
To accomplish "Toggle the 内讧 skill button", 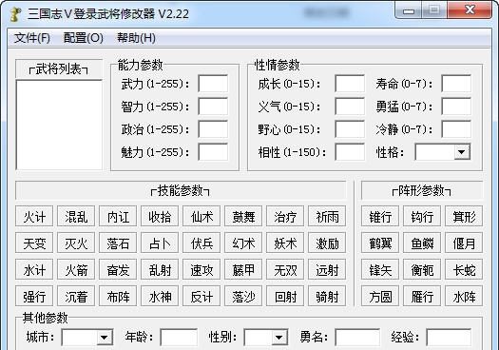I will pyautogui.click(x=118, y=217).
